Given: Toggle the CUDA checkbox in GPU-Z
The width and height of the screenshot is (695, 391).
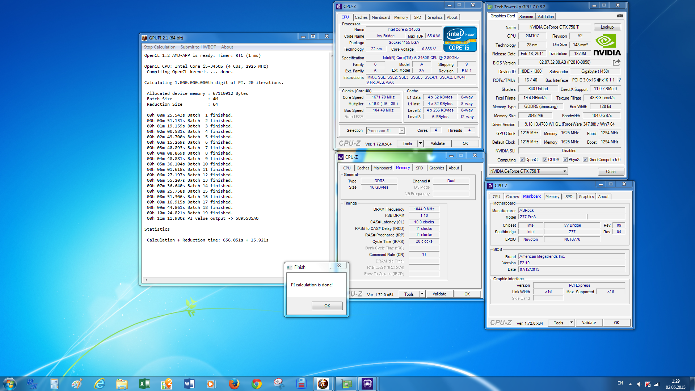Looking at the screenshot, I should pos(545,160).
